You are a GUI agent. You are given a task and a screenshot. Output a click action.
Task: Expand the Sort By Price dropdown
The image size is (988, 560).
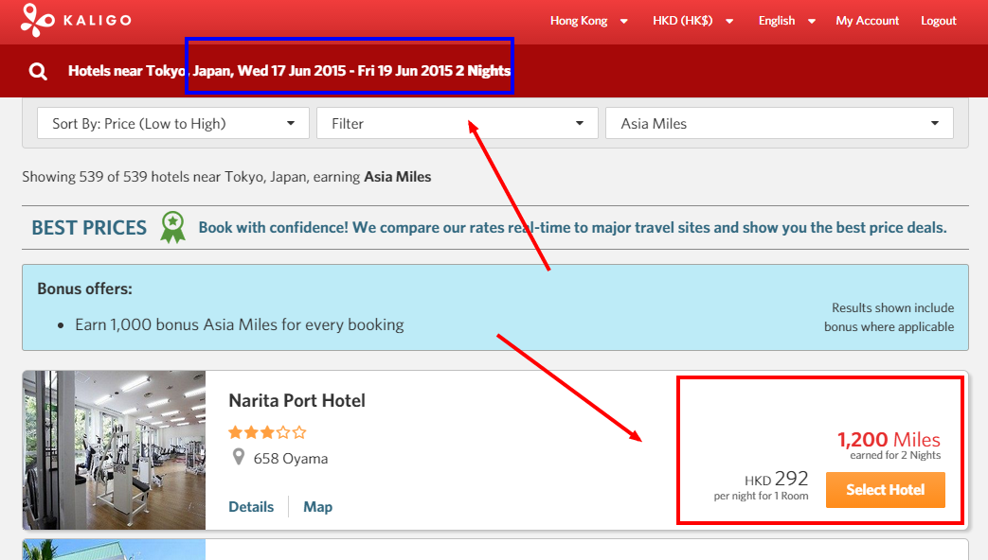(x=173, y=123)
